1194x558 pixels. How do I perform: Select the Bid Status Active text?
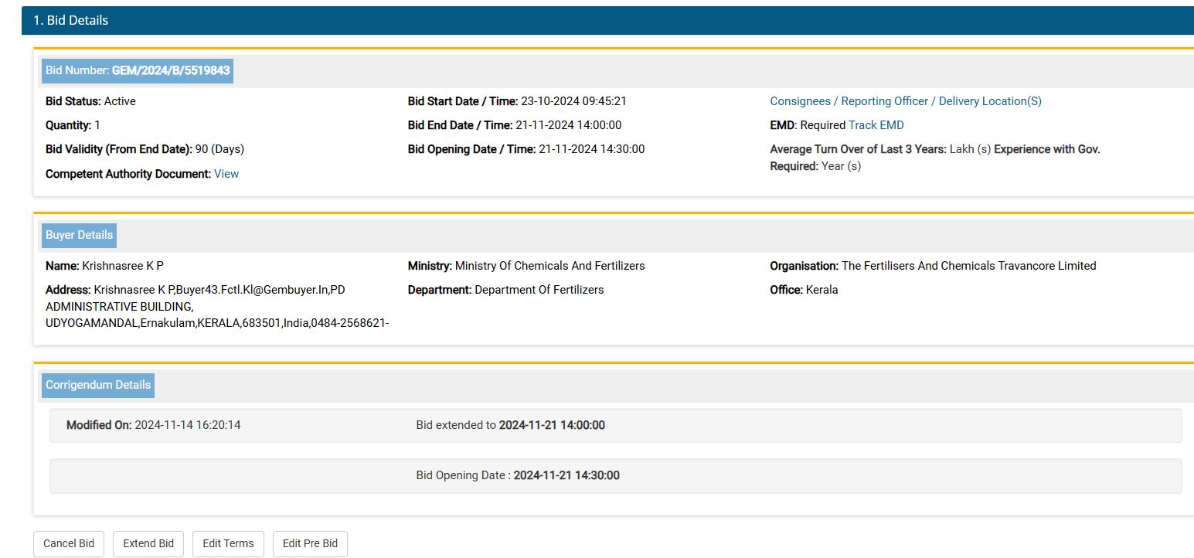coord(90,101)
